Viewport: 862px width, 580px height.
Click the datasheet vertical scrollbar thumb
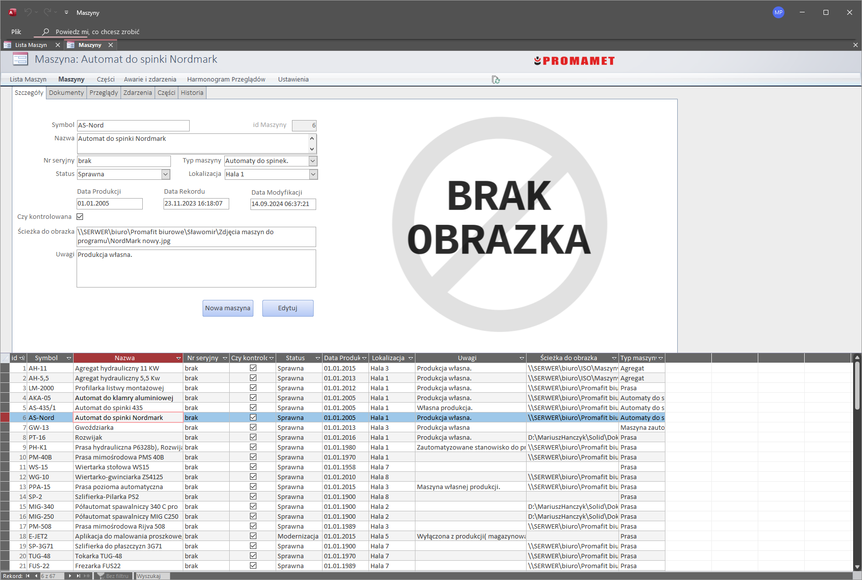(858, 386)
